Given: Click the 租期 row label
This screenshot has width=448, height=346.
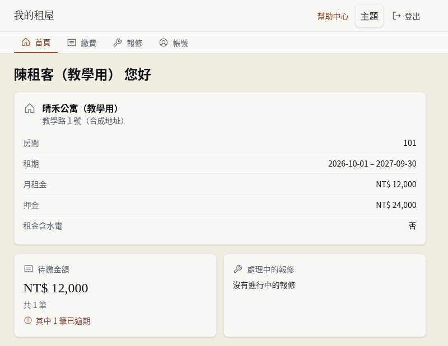Looking at the screenshot, I should pyautogui.click(x=31, y=164).
